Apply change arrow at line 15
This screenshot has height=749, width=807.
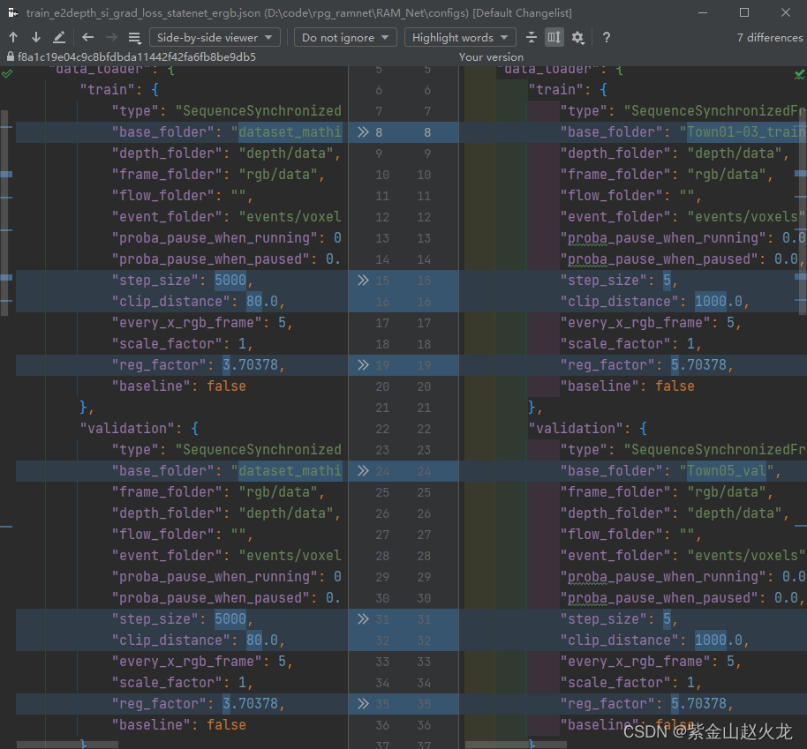point(364,281)
